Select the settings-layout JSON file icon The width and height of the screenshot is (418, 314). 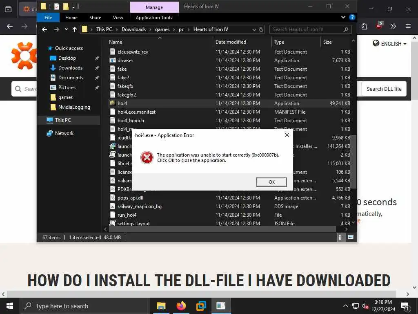(x=113, y=223)
